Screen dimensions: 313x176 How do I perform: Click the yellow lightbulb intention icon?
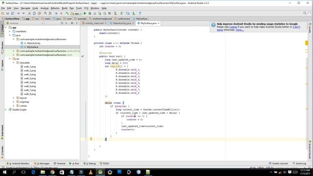(91, 139)
